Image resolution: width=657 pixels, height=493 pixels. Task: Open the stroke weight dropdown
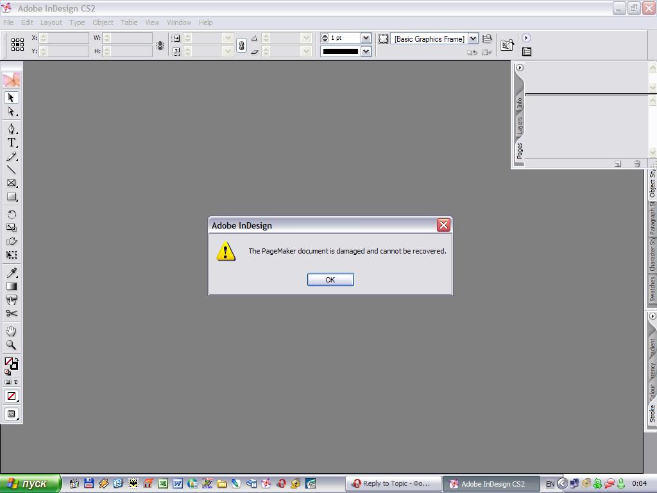coord(366,38)
